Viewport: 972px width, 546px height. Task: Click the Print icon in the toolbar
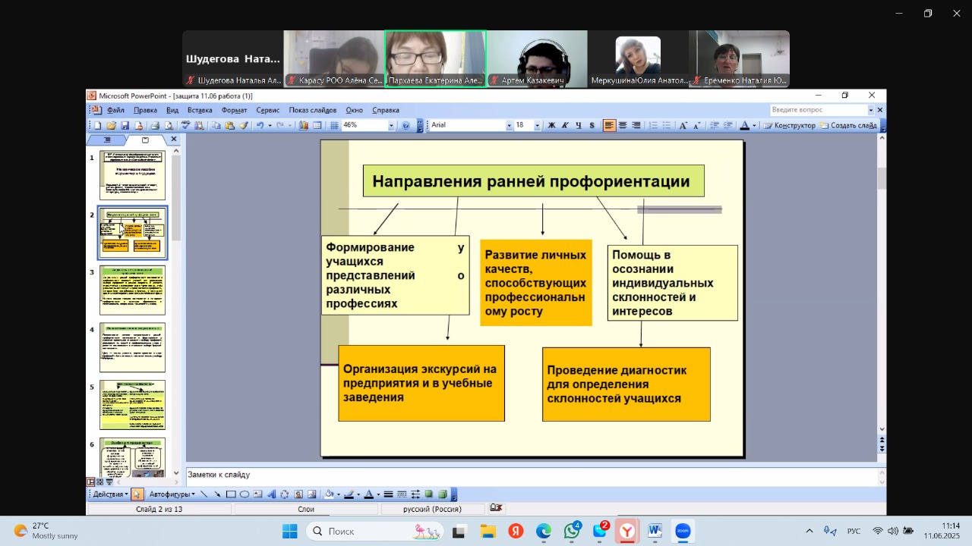[x=155, y=126]
